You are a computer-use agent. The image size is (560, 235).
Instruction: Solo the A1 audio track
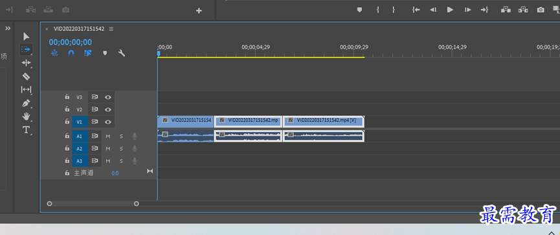point(121,136)
